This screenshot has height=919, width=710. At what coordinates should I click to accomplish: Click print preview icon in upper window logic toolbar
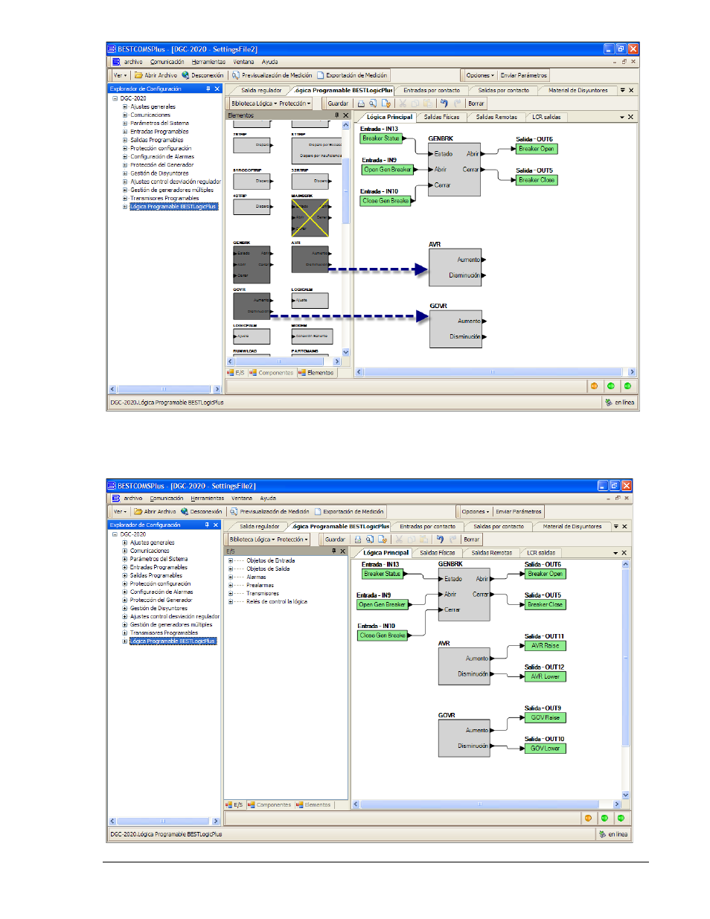(373, 103)
